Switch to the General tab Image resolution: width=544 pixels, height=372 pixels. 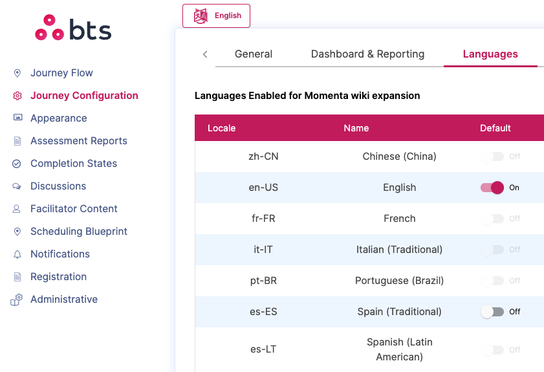(x=254, y=54)
